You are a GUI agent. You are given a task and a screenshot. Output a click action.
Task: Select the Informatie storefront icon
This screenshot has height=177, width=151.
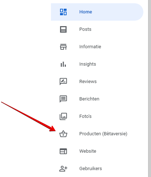(x=63, y=47)
